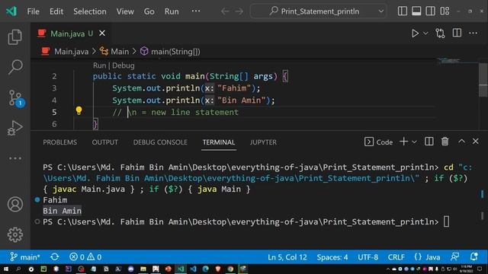The width and height of the screenshot is (488, 274).
Task: Open the Run menu
Action: pyautogui.click(x=172, y=11)
